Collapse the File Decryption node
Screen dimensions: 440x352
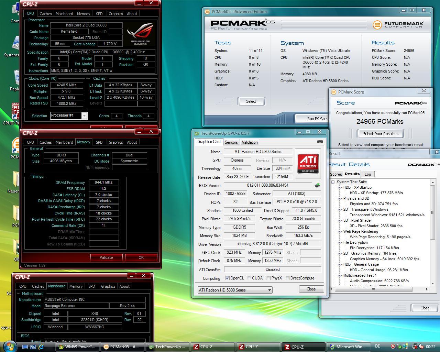(x=339, y=243)
